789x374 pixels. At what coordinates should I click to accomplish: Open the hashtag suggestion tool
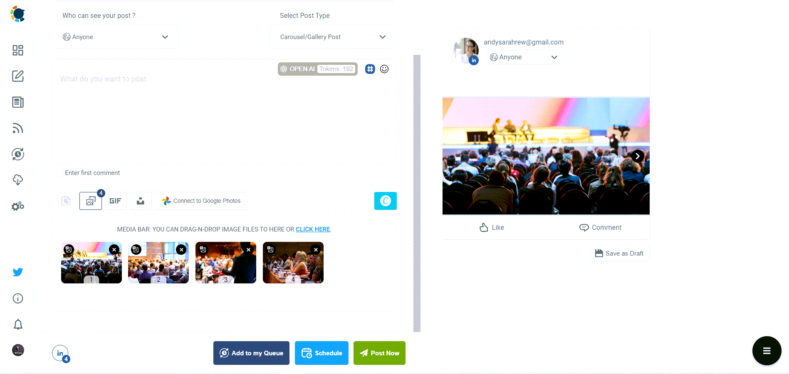pyautogui.click(x=370, y=69)
